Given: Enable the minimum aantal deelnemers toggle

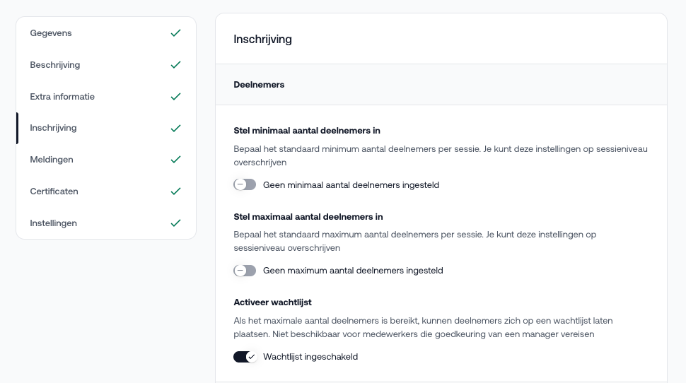Looking at the screenshot, I should [245, 185].
